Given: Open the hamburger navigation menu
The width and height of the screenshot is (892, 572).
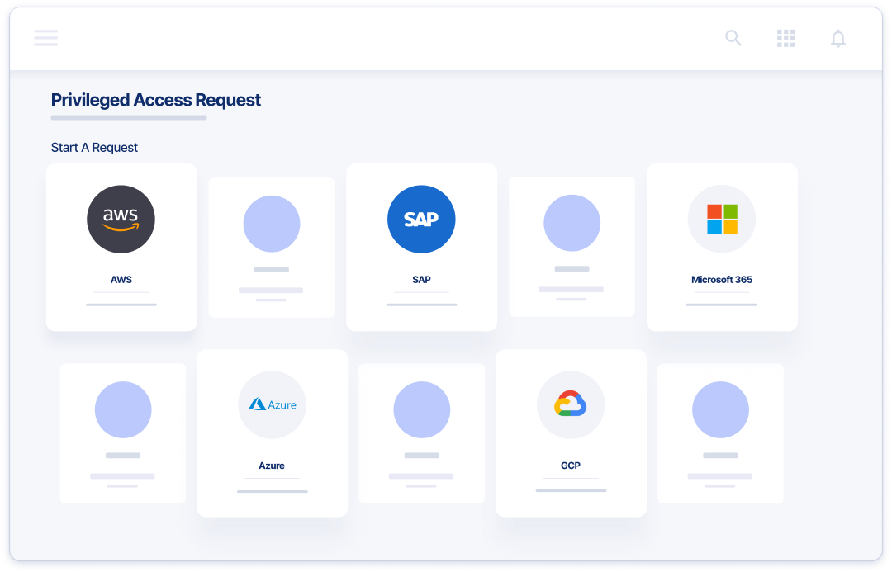Looking at the screenshot, I should pos(46,38).
